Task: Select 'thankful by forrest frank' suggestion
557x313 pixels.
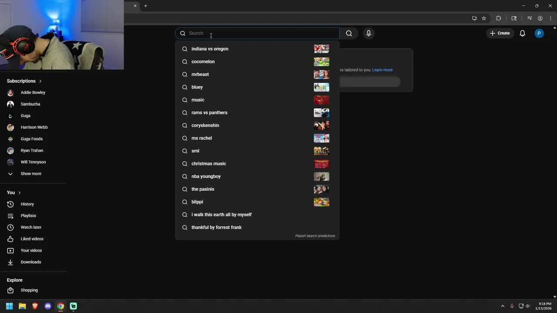Action: (x=257, y=227)
